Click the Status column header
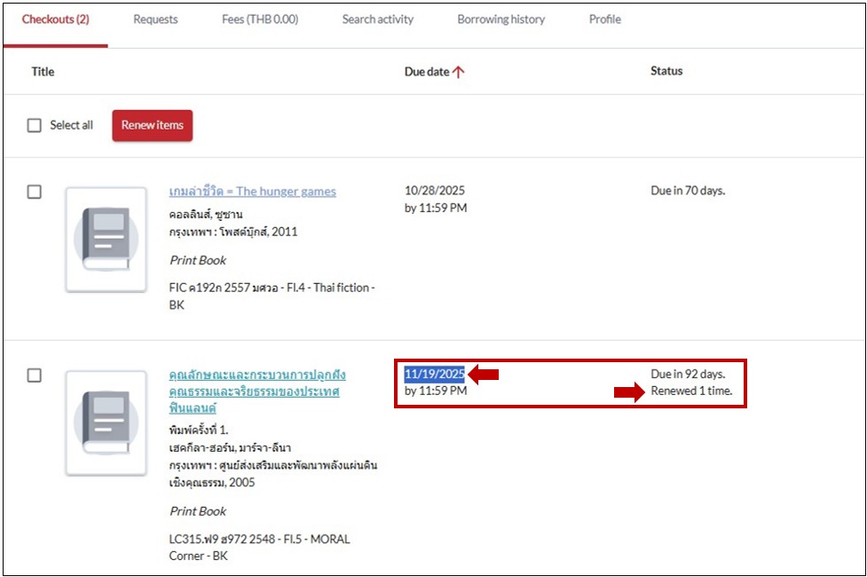 click(666, 71)
